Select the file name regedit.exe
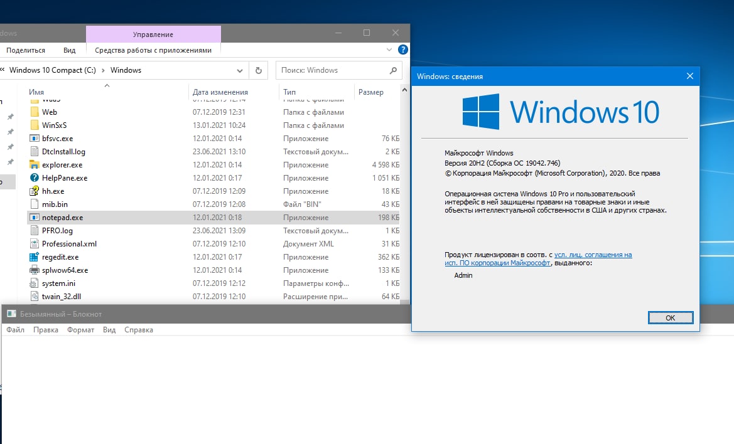Screen dimensions: 734x444 point(60,256)
